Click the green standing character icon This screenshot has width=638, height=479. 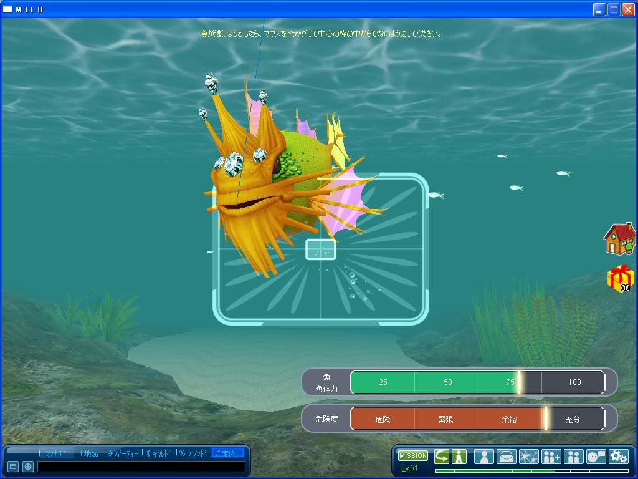(x=459, y=457)
